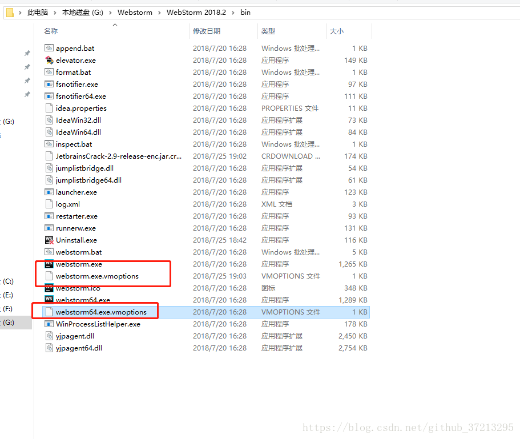Click the webstorm.bat file icon
520x439 pixels.
(x=49, y=252)
